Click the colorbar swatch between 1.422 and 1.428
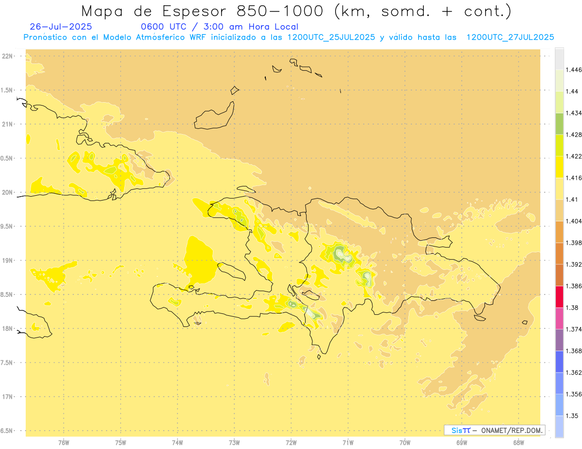The image size is (582, 449). 559,145
